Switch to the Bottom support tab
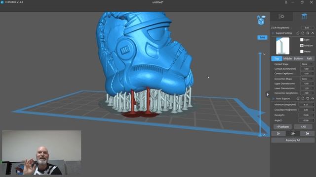The height and width of the screenshot is (177, 316). coord(298,59)
